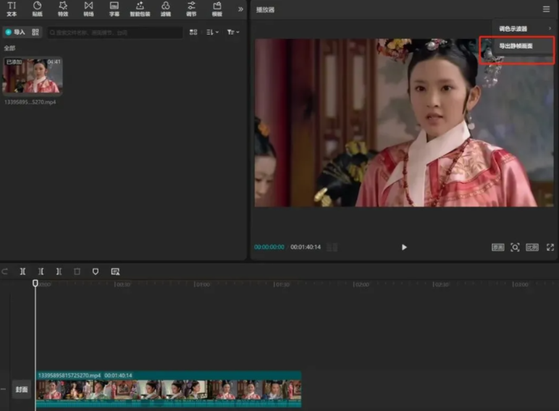Open the 特效 (Effects) tab
559x411 pixels.
coord(63,9)
